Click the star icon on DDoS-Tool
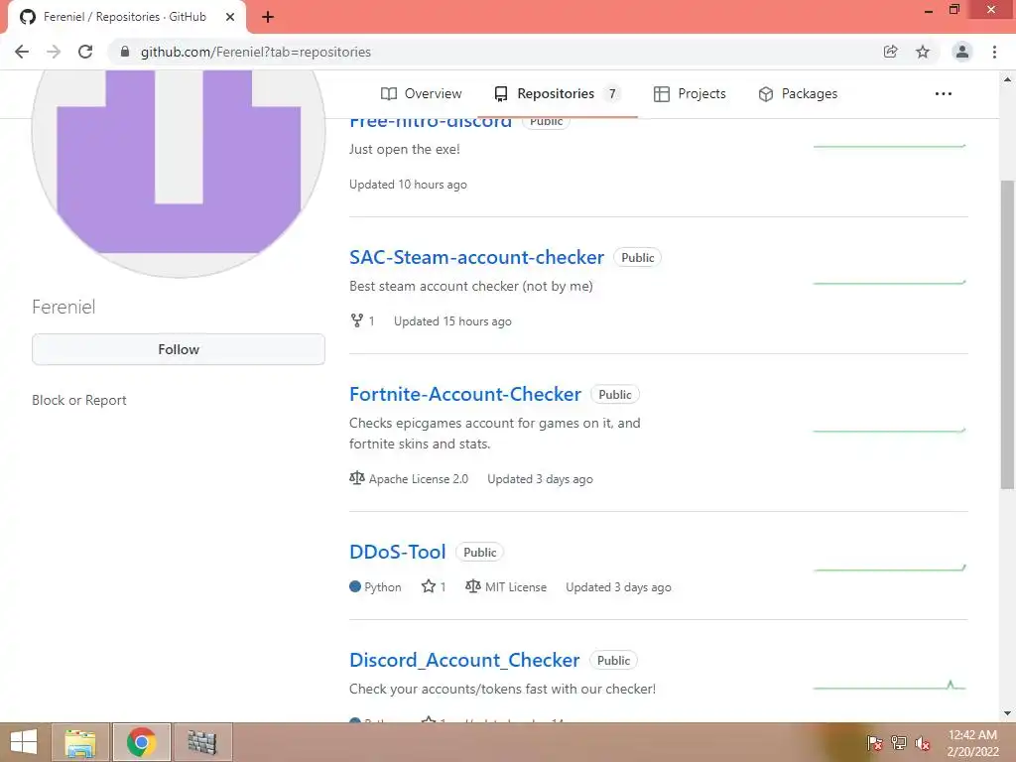1016x762 pixels. 429,587
